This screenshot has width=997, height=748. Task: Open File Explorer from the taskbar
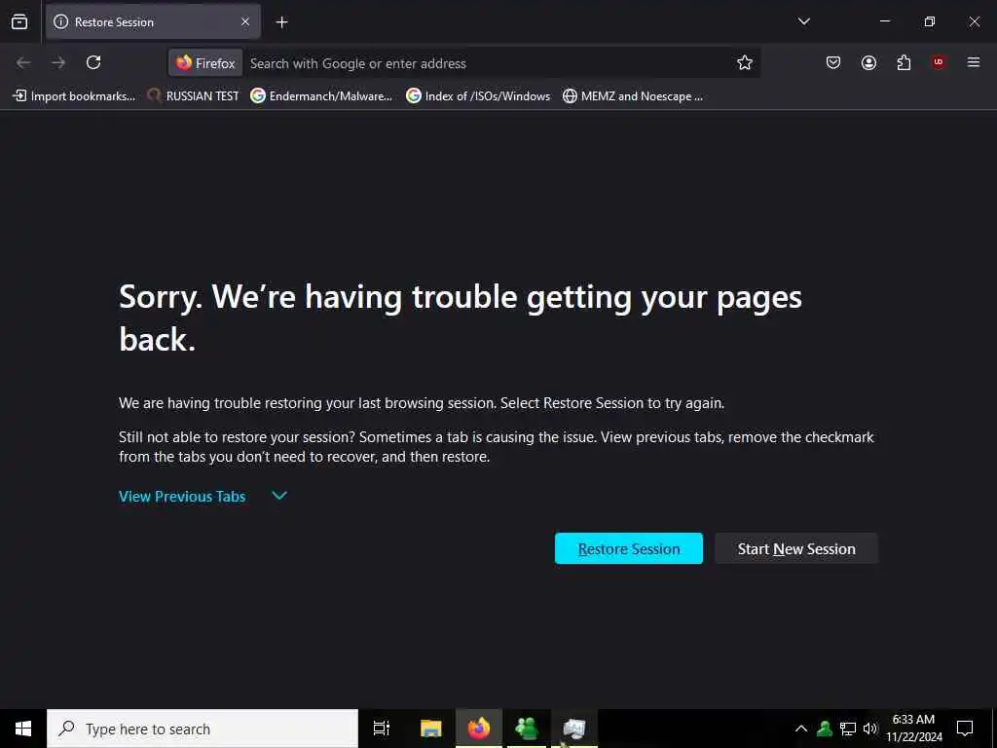tap(430, 729)
